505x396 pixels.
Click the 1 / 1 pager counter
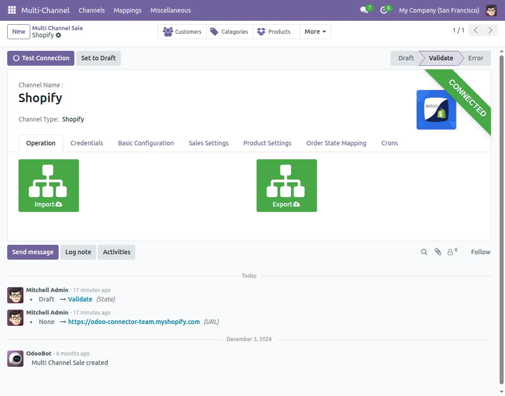(458, 31)
